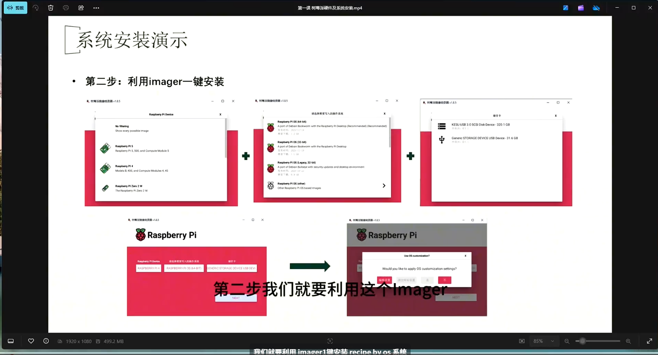Image resolution: width=658 pixels, height=355 pixels.
Task: Enter full screen with expand arrows icon
Action: point(649,341)
